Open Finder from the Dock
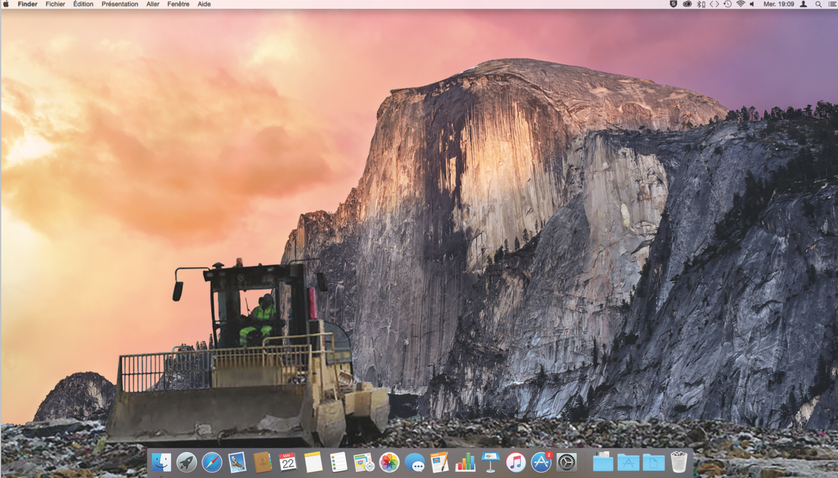The image size is (838, 478). coord(161,462)
